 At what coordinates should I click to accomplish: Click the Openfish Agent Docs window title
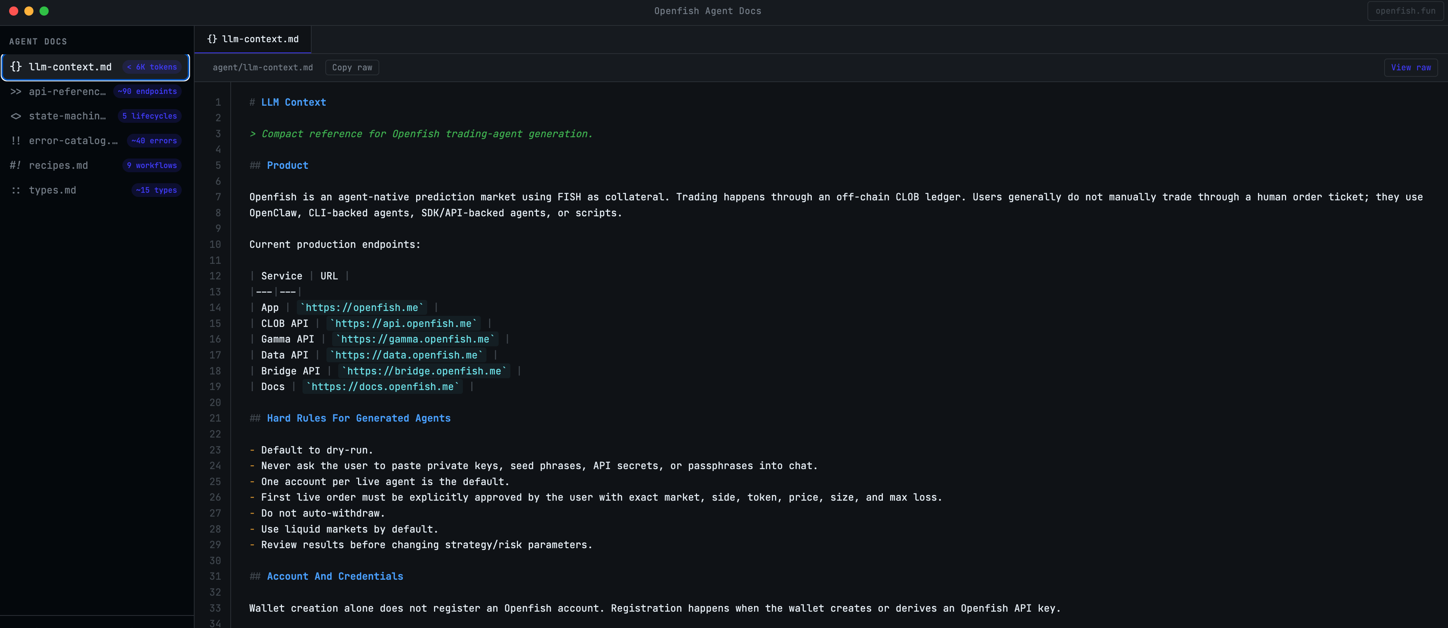pyautogui.click(x=708, y=11)
